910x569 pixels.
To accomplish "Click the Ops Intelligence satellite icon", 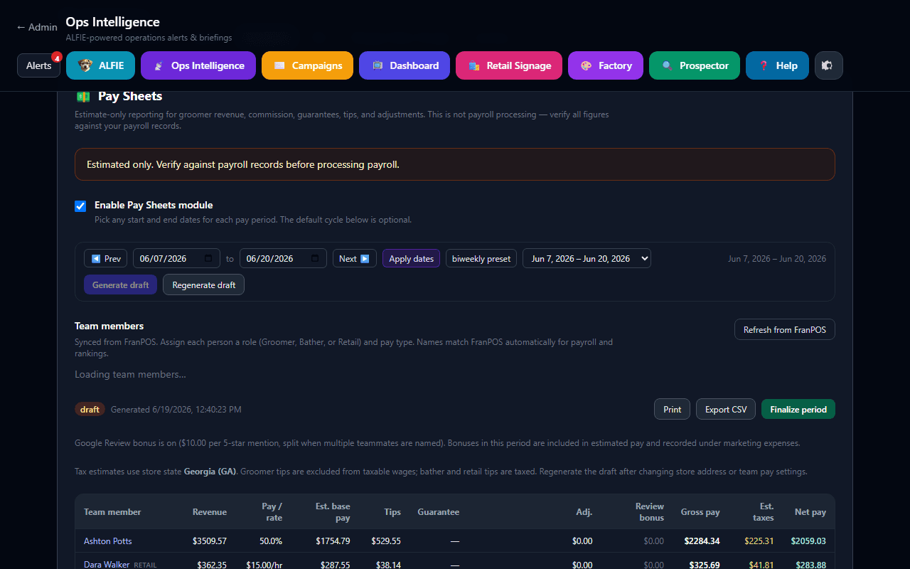I will point(159,65).
